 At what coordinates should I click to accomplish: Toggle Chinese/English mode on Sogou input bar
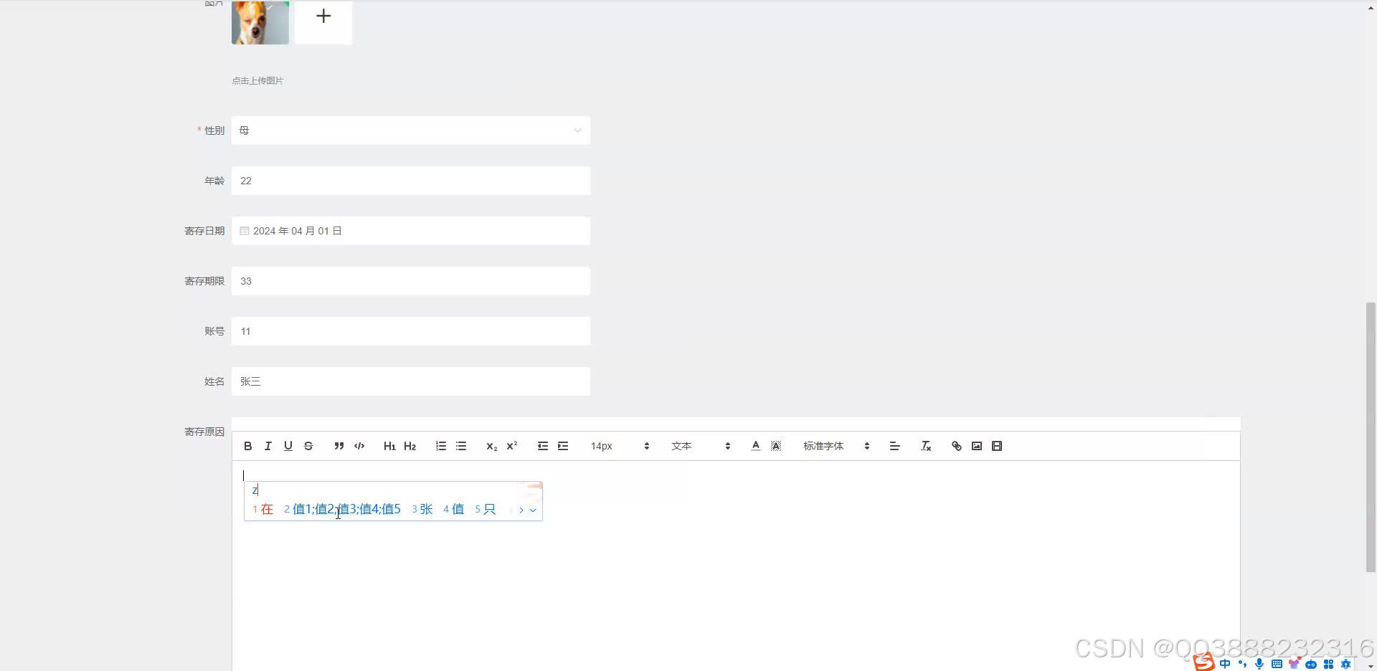[1224, 663]
